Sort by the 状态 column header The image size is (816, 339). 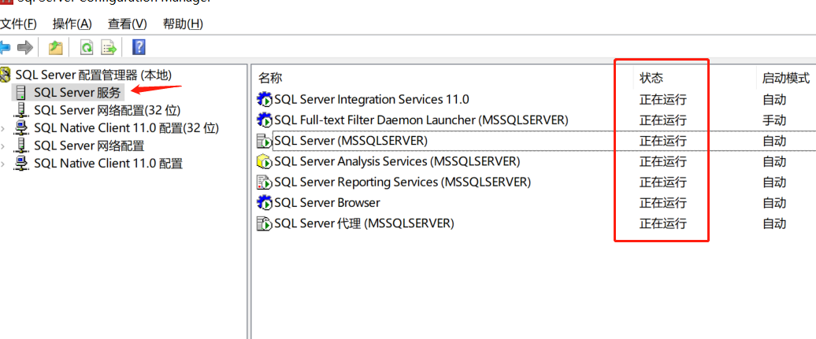[x=651, y=79]
